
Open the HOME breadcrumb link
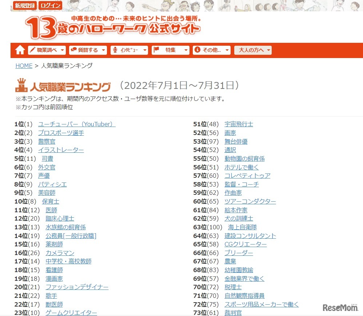point(24,66)
